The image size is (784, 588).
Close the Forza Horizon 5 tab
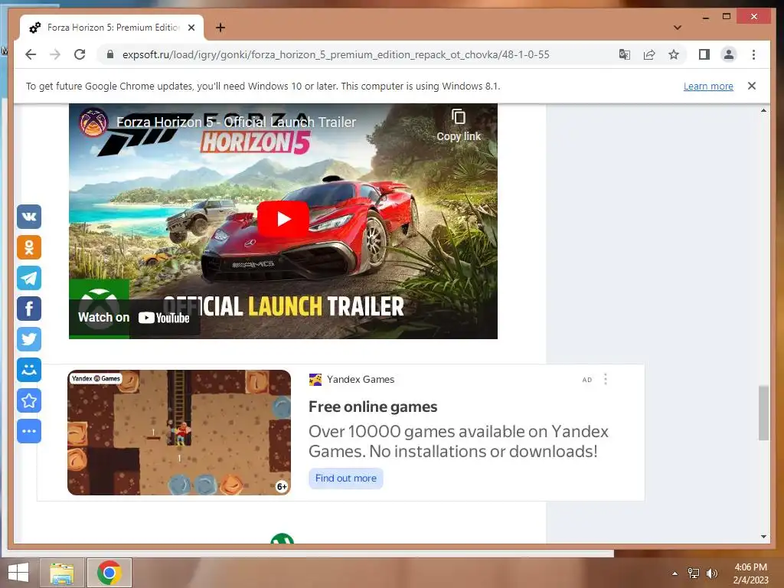point(191,28)
